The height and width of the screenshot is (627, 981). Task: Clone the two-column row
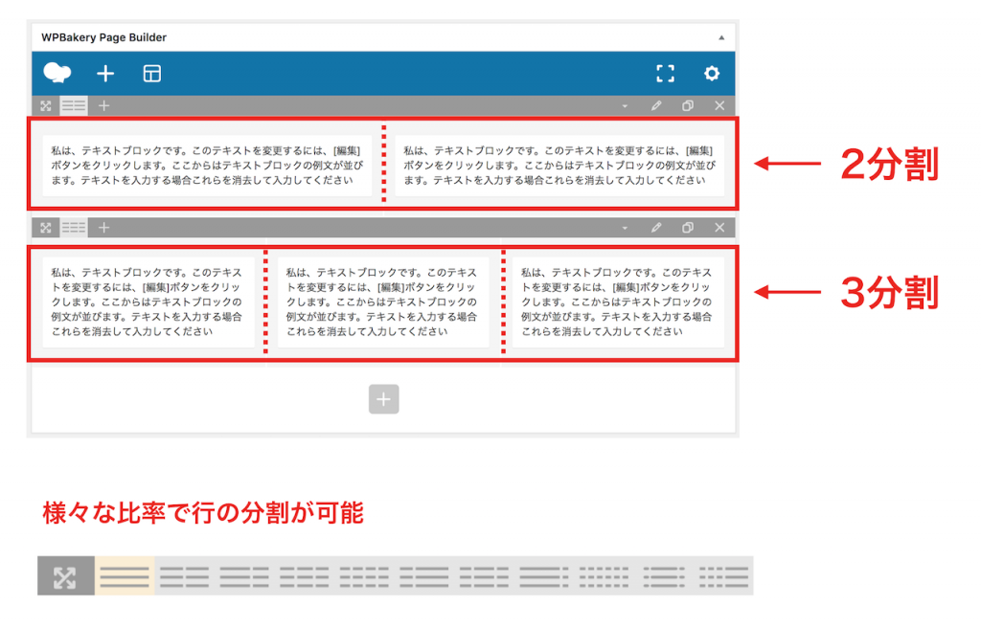[x=688, y=105]
